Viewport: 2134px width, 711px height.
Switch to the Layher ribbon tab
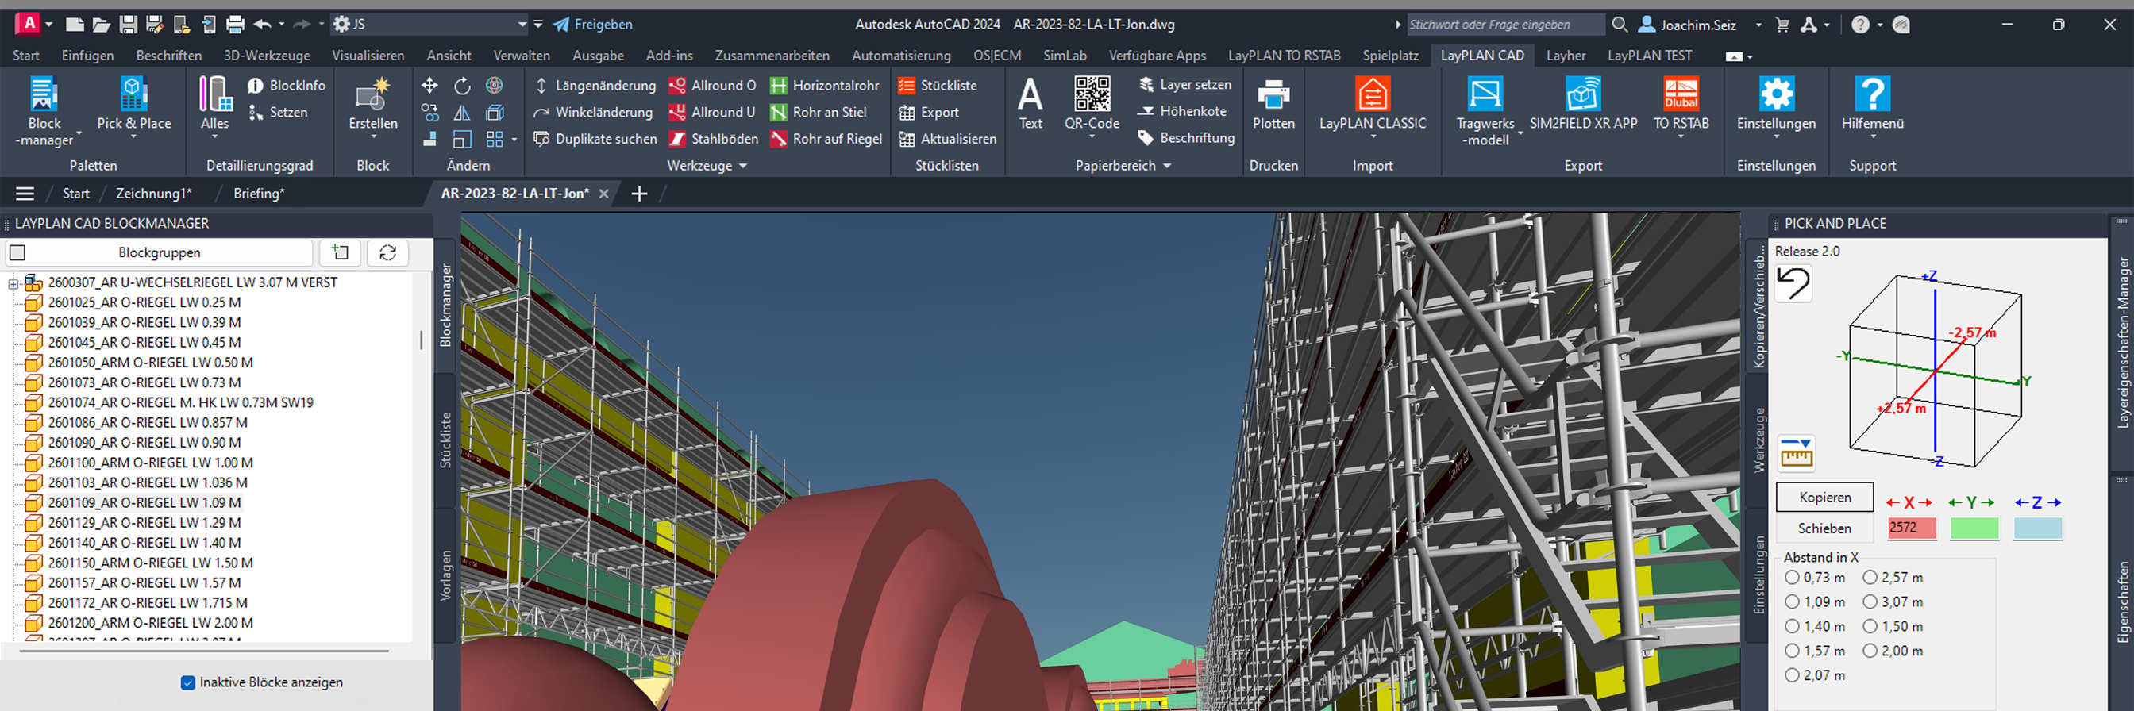(x=1565, y=56)
